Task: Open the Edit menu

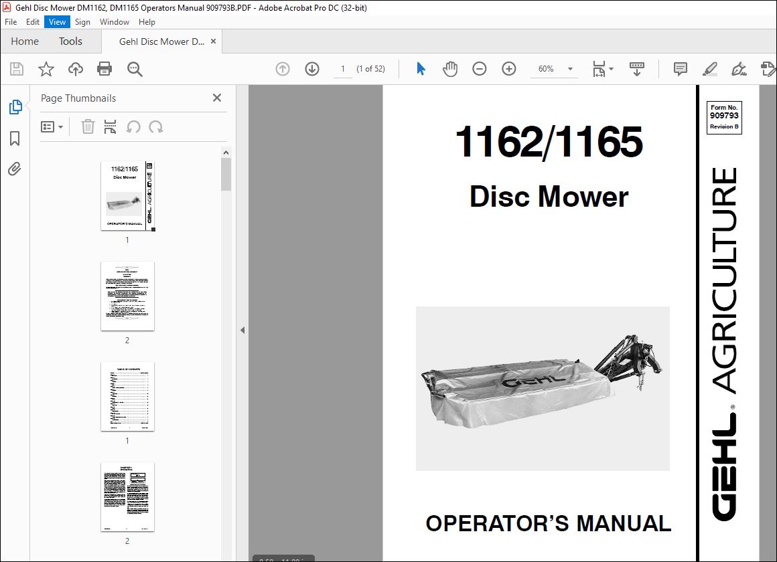Action: click(33, 22)
